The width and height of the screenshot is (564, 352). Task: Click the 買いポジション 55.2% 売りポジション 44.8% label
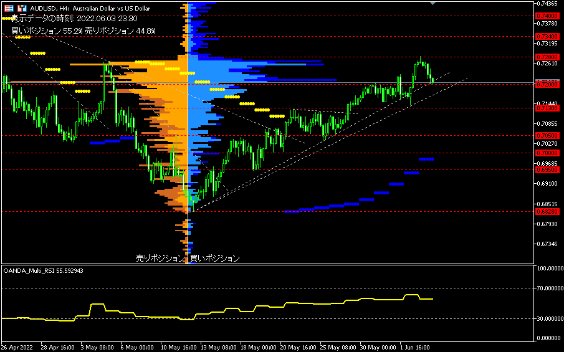(84, 31)
